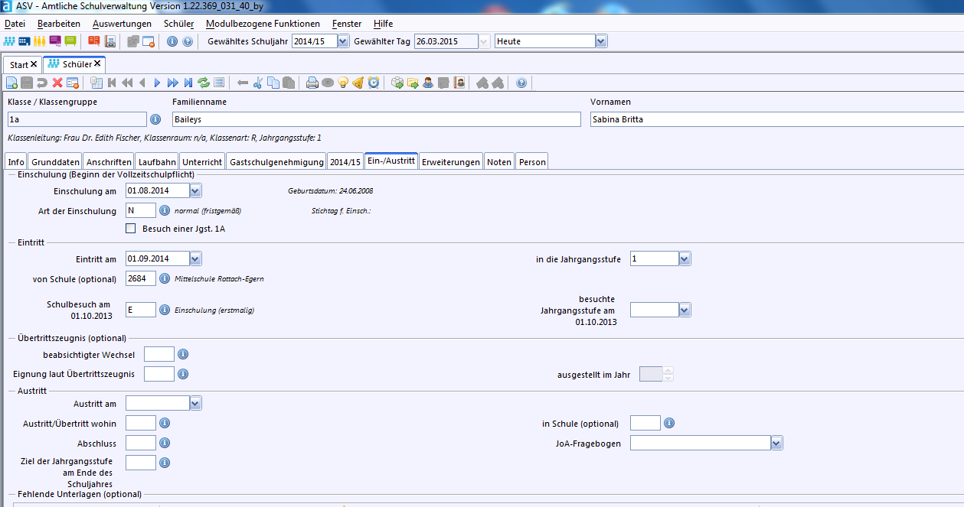This screenshot has height=507, width=964.
Task: Click the Familienname input field
Action: click(376, 119)
